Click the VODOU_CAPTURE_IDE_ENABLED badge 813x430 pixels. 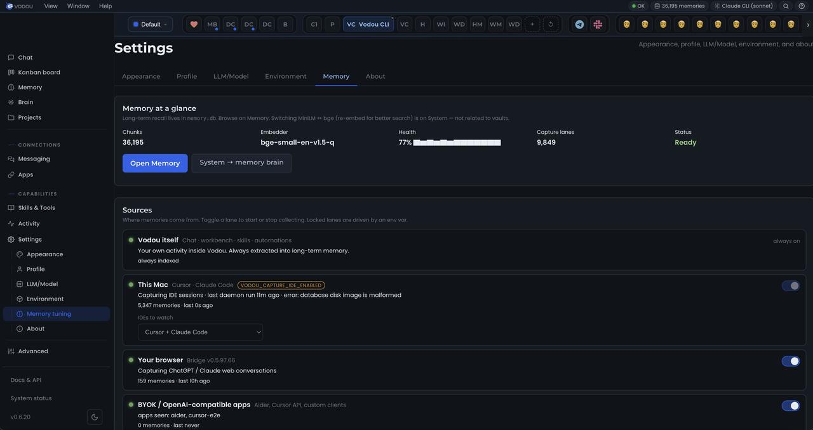tap(281, 285)
